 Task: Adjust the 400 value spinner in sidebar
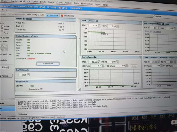click(x=6, y=50)
